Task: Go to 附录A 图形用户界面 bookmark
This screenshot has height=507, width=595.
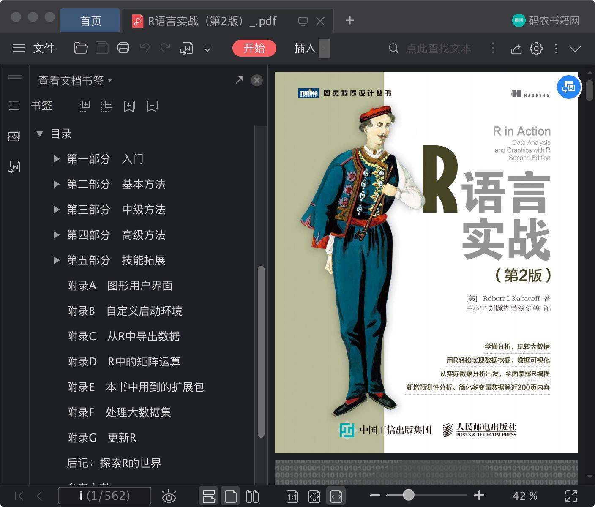Action: click(120, 286)
